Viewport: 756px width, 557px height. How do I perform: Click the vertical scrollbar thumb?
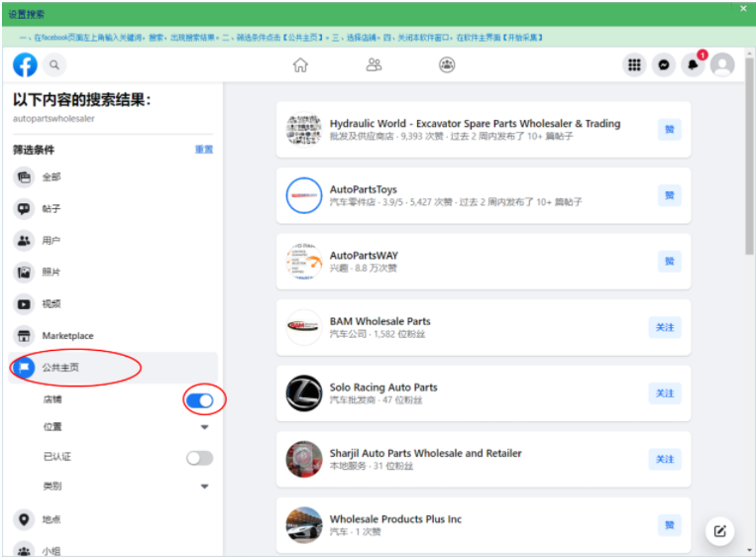(749, 157)
